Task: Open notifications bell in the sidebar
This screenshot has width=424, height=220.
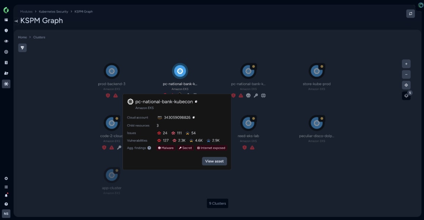Action: coord(6,195)
